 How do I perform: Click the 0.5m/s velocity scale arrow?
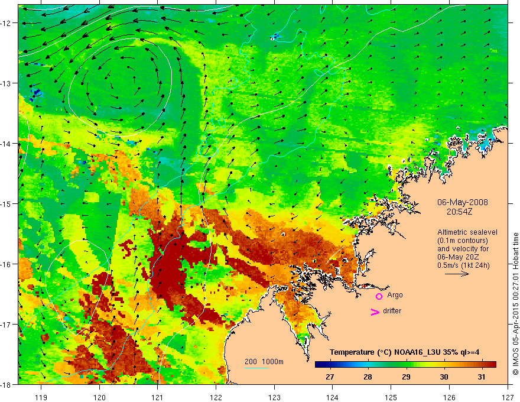[x=457, y=274]
